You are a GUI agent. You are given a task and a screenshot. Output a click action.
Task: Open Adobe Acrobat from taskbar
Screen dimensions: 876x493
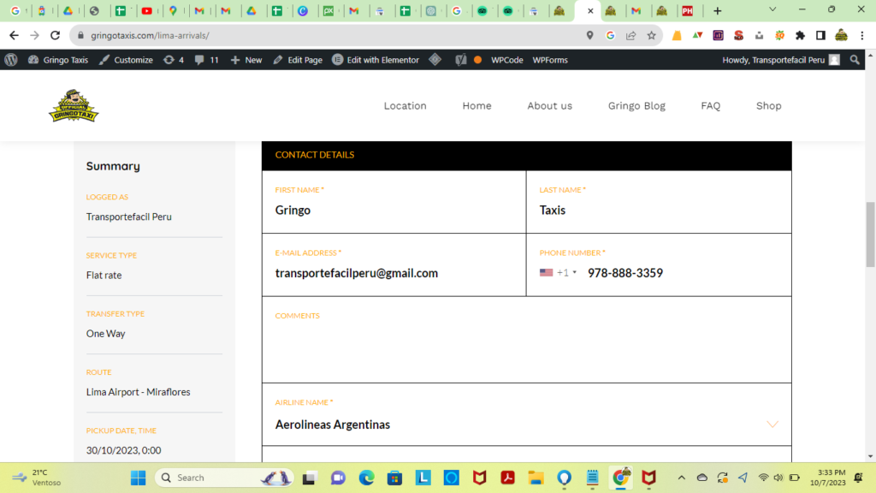point(507,478)
